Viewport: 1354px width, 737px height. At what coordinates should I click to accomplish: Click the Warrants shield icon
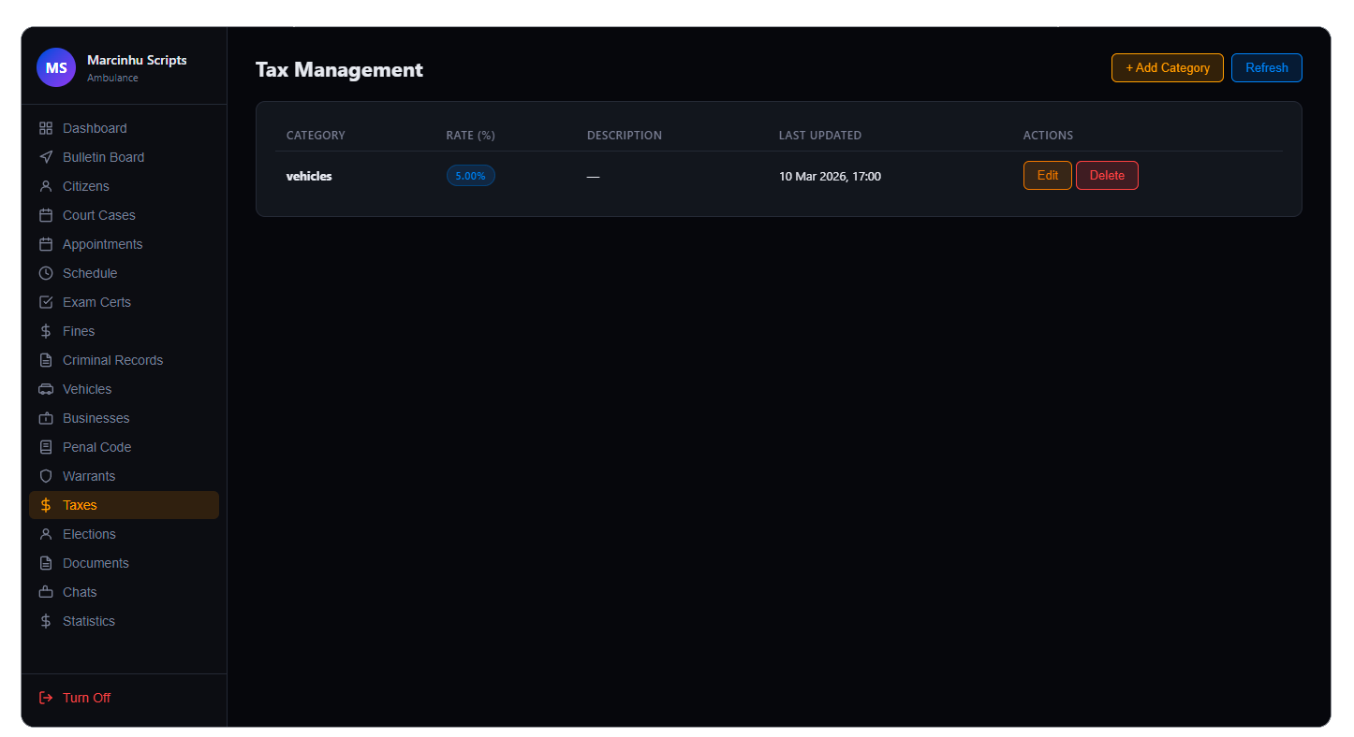coord(46,476)
